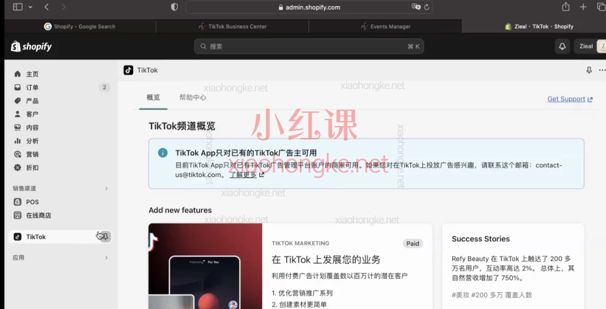Click the Paid badge on marketing card
The width and height of the screenshot is (606, 309).
click(x=413, y=244)
